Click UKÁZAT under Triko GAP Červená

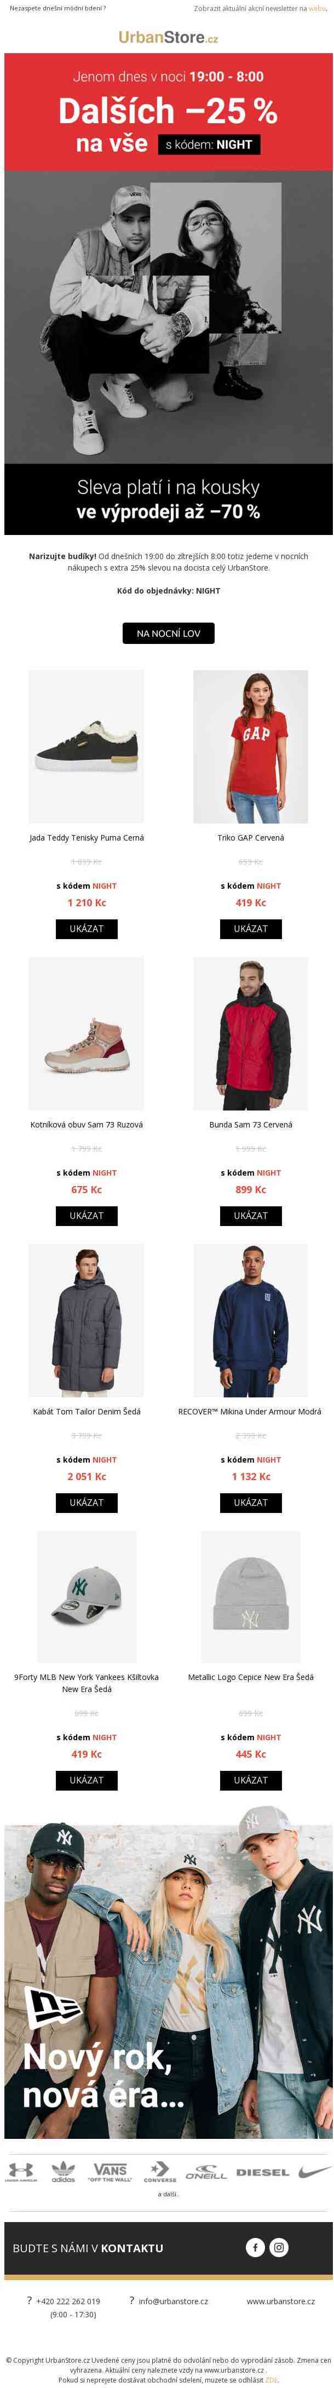[251, 928]
